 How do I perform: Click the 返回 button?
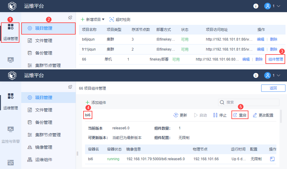273,88
